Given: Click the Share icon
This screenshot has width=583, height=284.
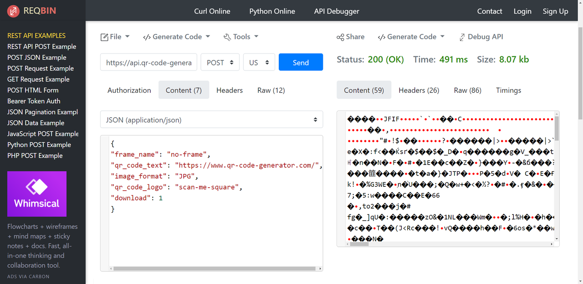Looking at the screenshot, I should click(340, 37).
